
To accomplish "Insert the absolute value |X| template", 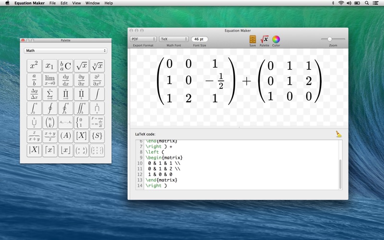I will [x=34, y=150].
